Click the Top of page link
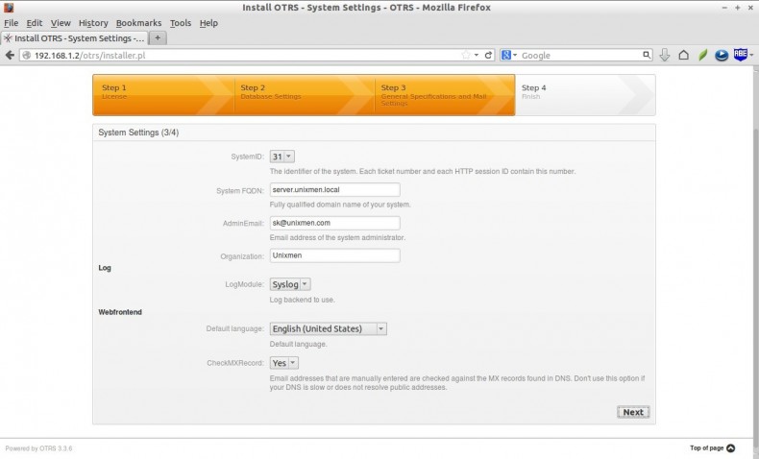Viewport: 759px width, 459px height. (712, 447)
